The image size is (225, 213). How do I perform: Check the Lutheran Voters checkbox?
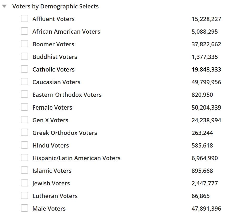(x=25, y=195)
